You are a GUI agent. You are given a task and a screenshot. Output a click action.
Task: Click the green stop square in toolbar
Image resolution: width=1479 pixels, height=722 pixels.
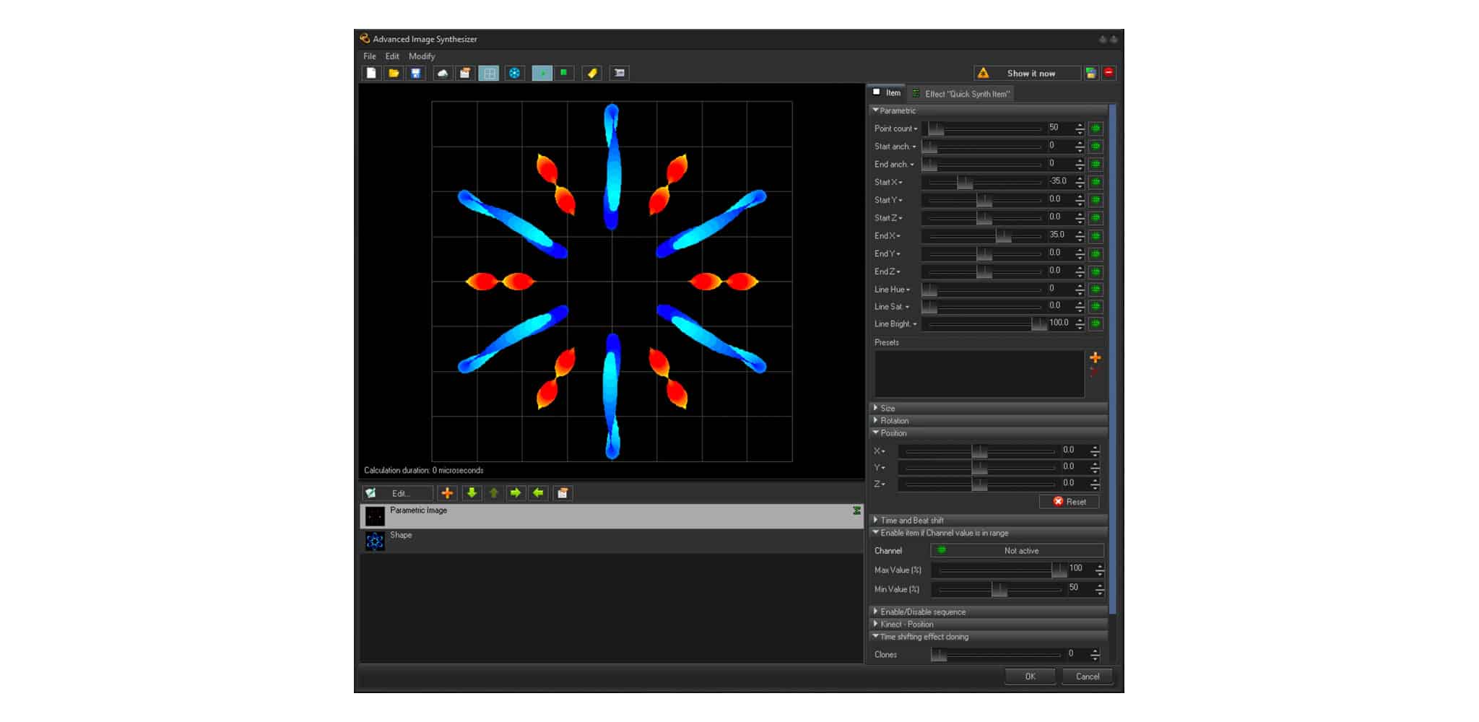tap(564, 73)
